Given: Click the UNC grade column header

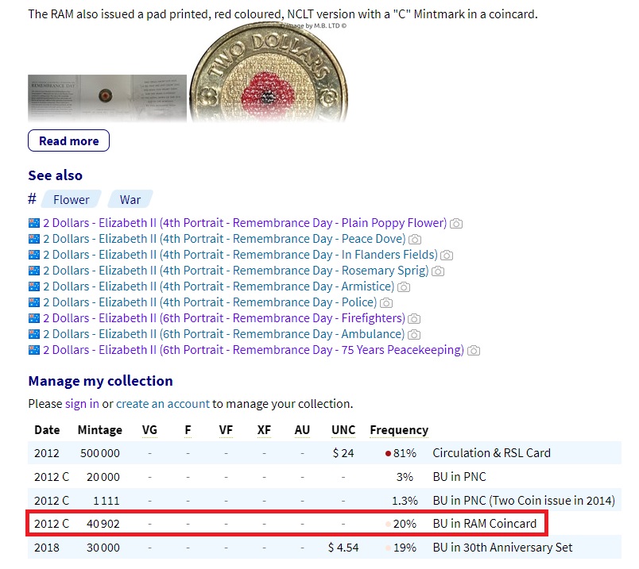Looking at the screenshot, I should pos(343,430).
